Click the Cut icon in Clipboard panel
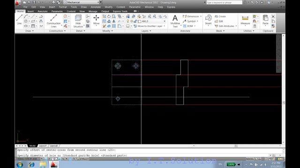Screen dimensions: 300x168 tap(273, 16)
